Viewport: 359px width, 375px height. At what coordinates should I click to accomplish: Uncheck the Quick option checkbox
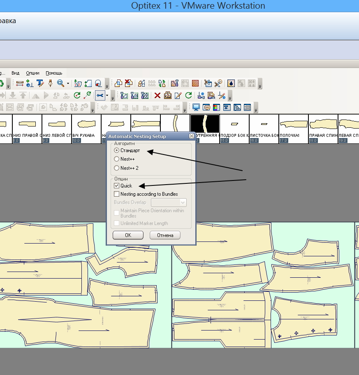click(x=117, y=186)
